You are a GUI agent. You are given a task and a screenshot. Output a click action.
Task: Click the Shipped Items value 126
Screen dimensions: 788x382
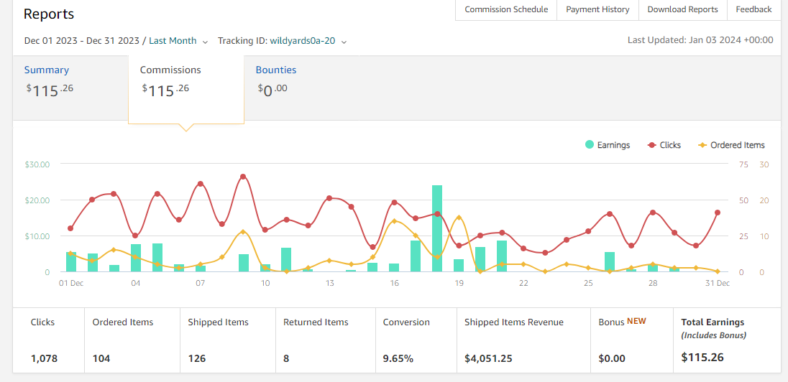197,358
